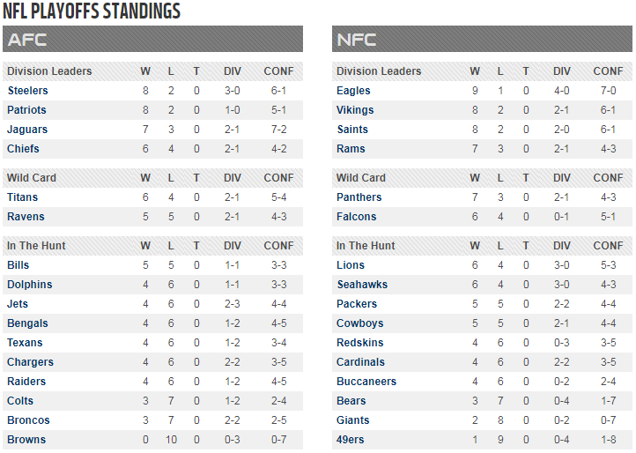Open the Steelers team link
Image resolution: width=636 pixels, height=453 pixels.
coord(27,91)
